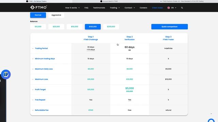Viewport: 218px width, 122px height.
Task: Expand the Minimum trading days row
Action: click(33, 59)
